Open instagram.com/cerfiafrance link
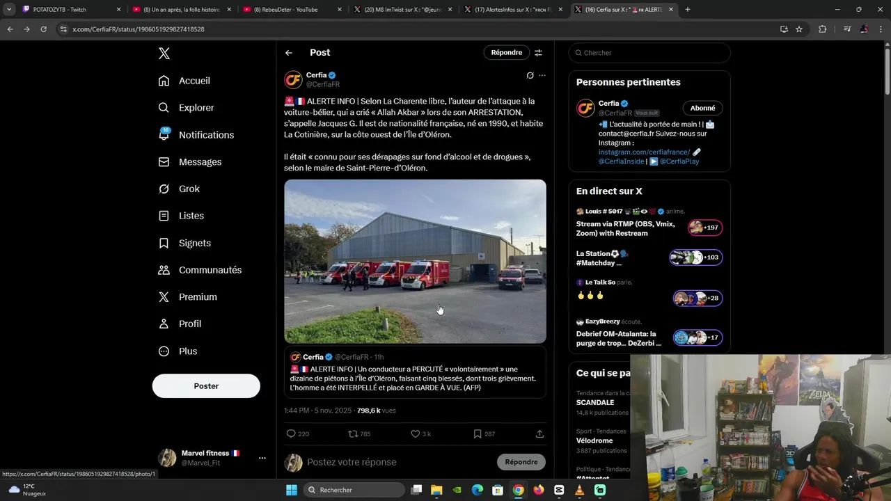This screenshot has width=891, height=501. pyautogui.click(x=644, y=152)
